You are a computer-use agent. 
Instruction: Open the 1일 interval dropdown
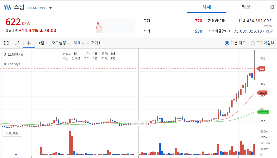pyautogui.click(x=43, y=43)
